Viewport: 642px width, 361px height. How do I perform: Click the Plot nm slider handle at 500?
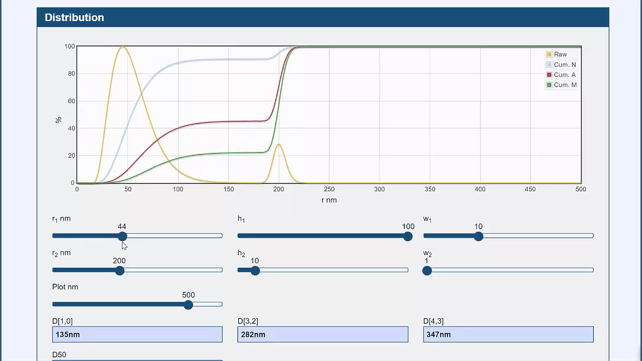pos(188,304)
